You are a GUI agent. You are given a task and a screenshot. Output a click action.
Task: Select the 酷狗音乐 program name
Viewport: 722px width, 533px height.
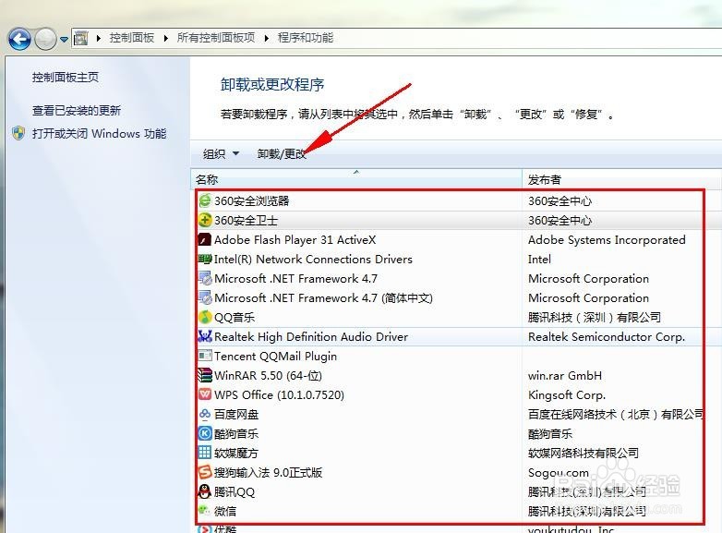click(x=236, y=433)
